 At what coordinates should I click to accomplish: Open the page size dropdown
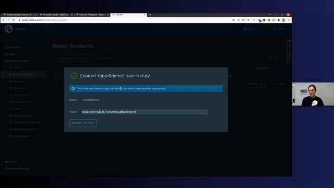pos(263,84)
